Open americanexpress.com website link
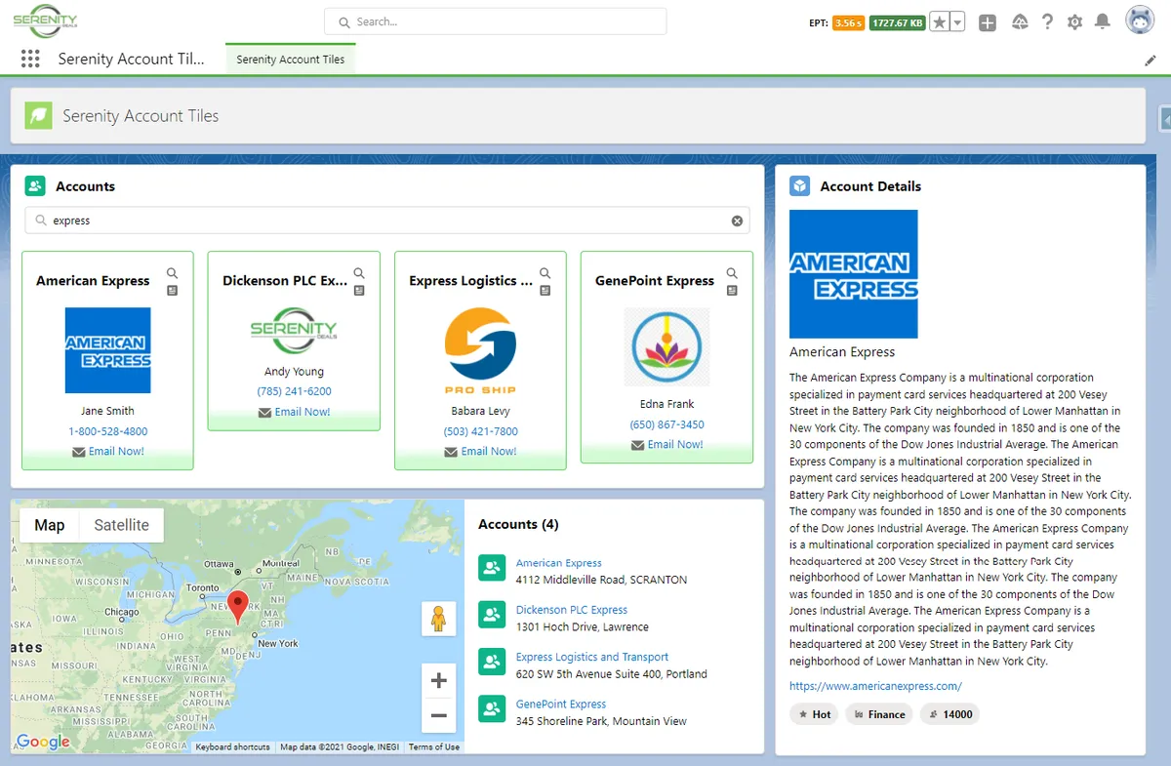 (875, 686)
